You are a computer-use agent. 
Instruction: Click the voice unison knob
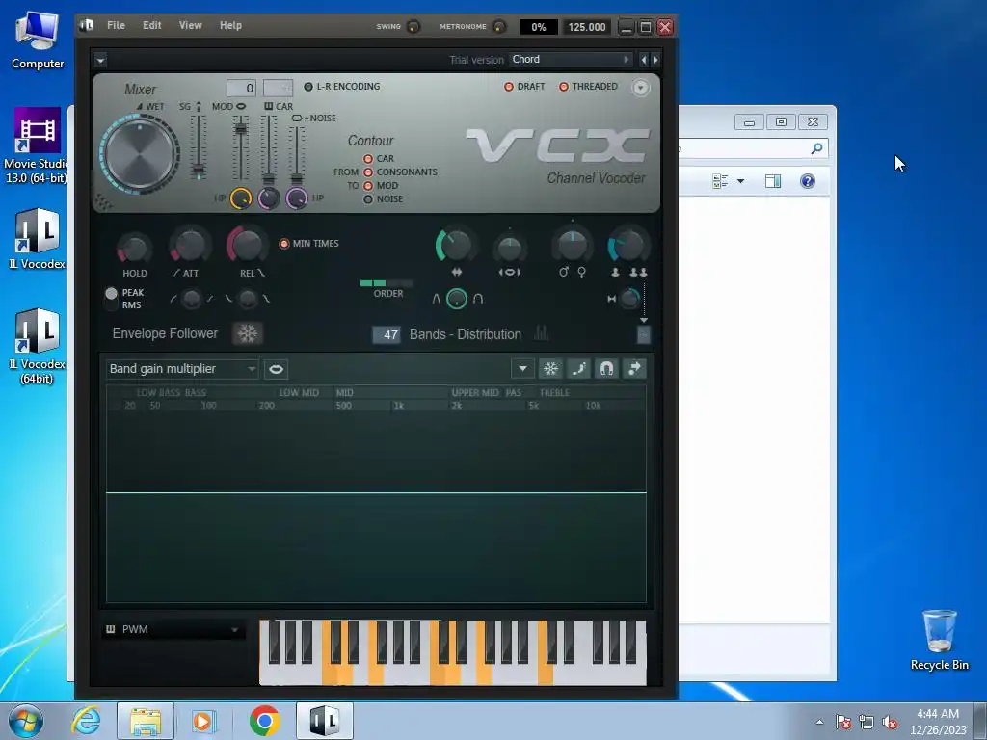point(627,246)
